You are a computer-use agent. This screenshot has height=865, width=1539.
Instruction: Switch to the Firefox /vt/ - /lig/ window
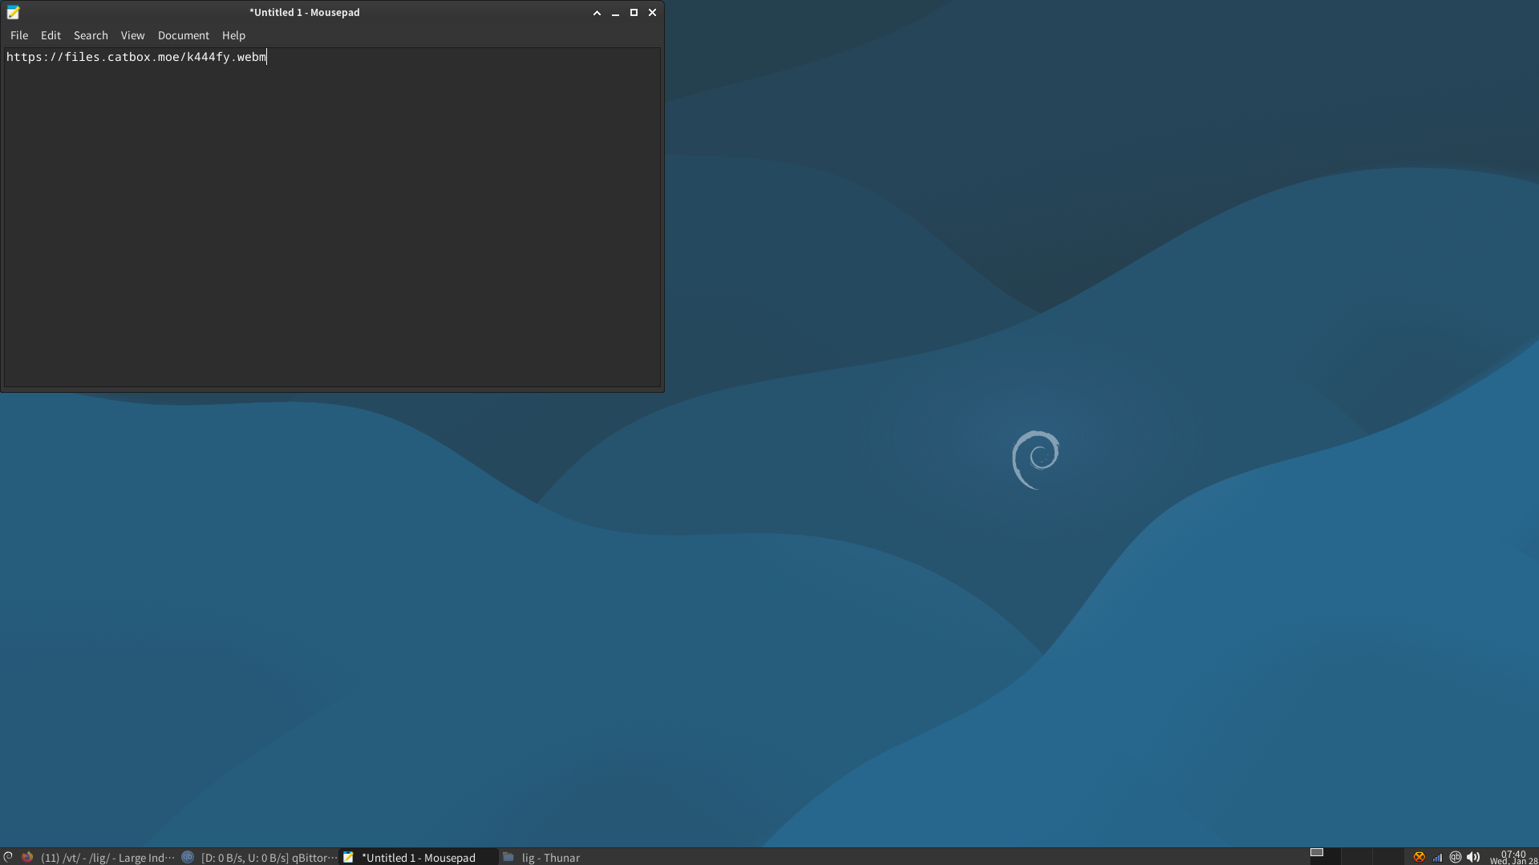(98, 857)
